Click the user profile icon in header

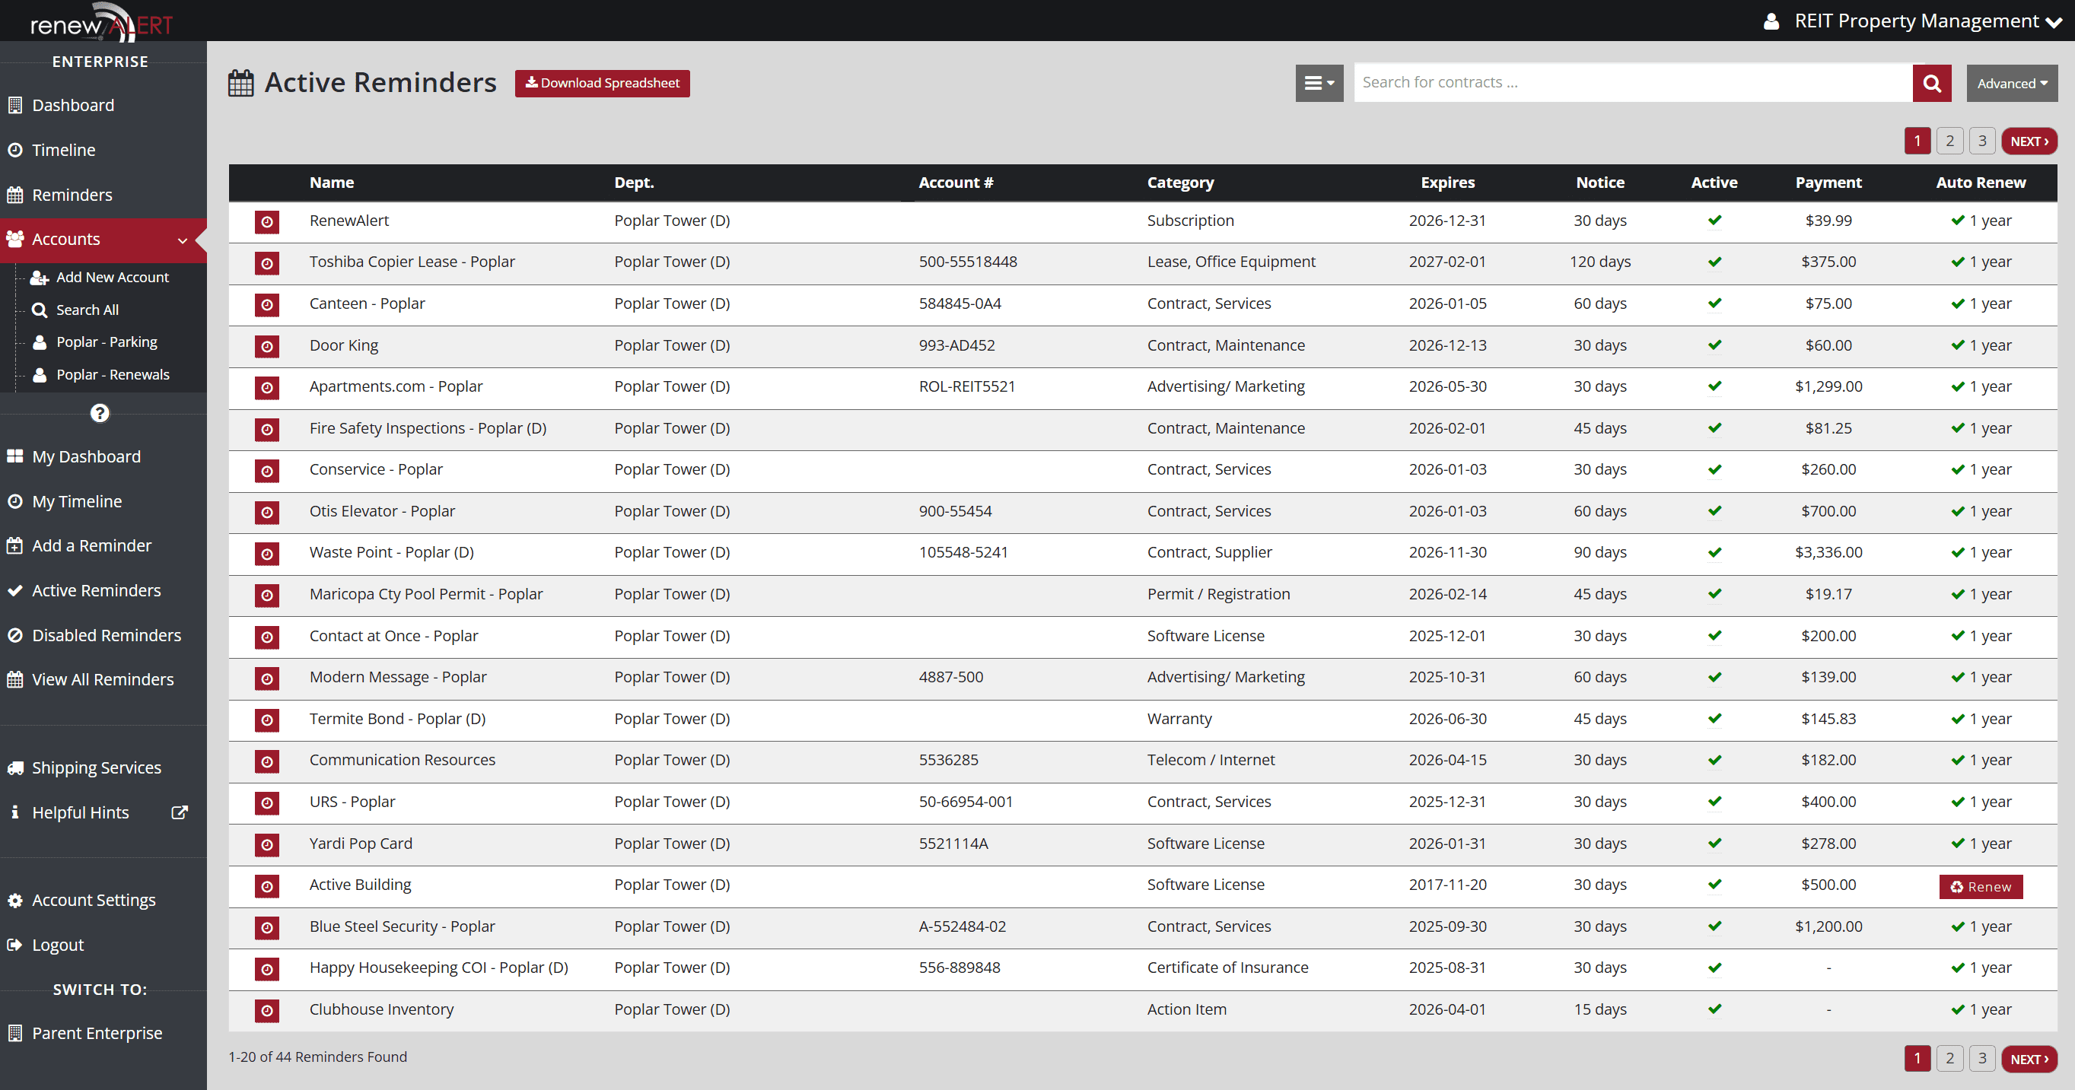coord(1771,21)
